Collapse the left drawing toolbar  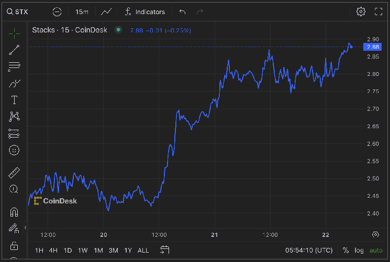pos(26,228)
